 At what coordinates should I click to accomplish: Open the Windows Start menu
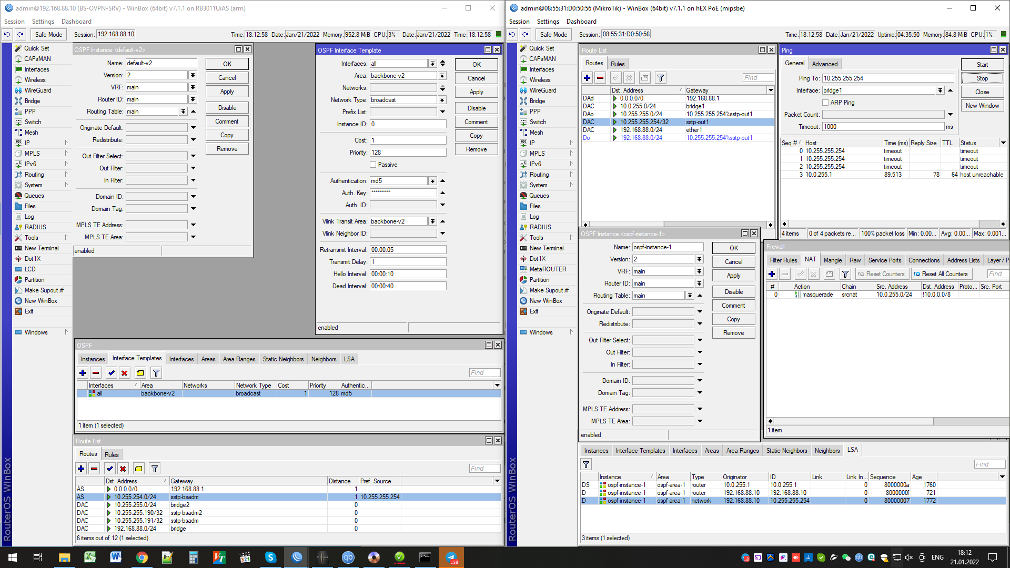tap(13, 557)
